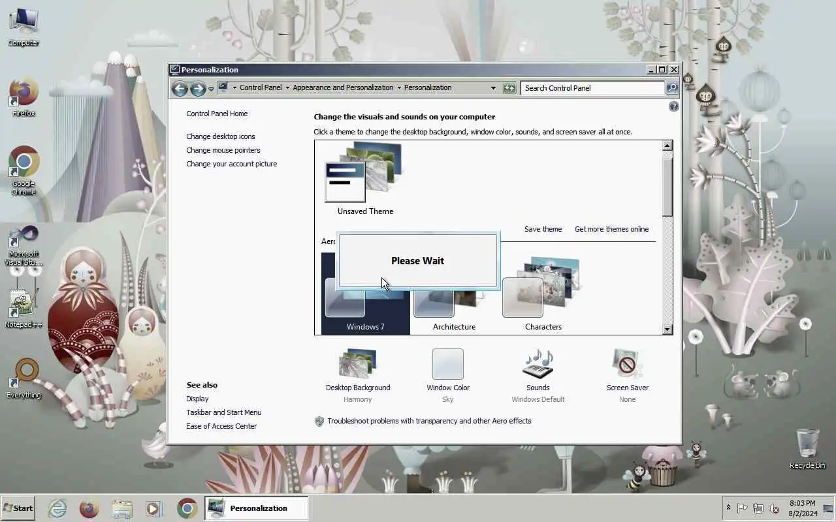Open recent pages dropdown beside forward arrow

coord(211,89)
